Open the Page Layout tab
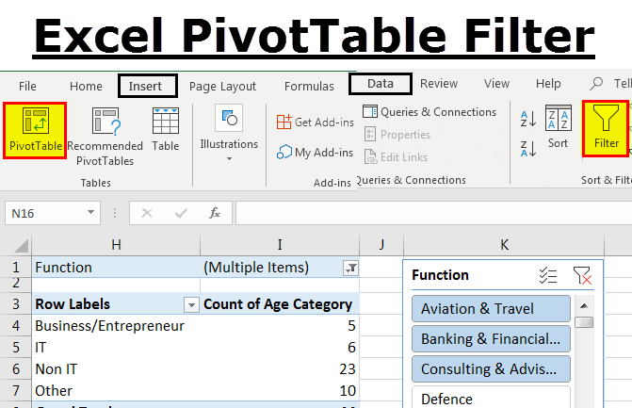The width and height of the screenshot is (632, 408). point(222,86)
